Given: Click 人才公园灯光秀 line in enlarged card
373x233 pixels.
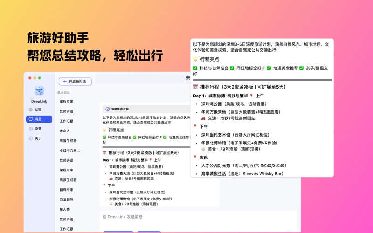Looking at the screenshot, I should (x=244, y=165).
